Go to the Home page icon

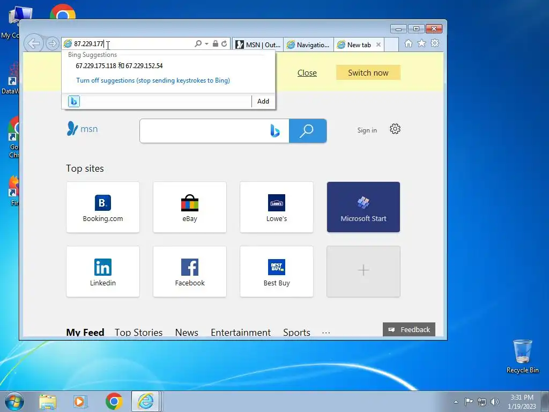click(408, 43)
